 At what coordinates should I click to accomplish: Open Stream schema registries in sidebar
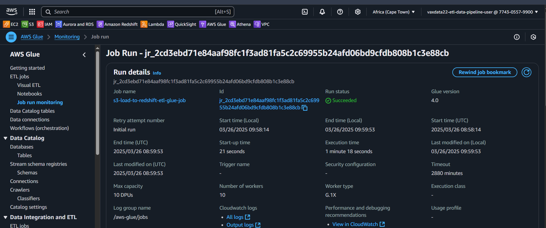pos(38,164)
